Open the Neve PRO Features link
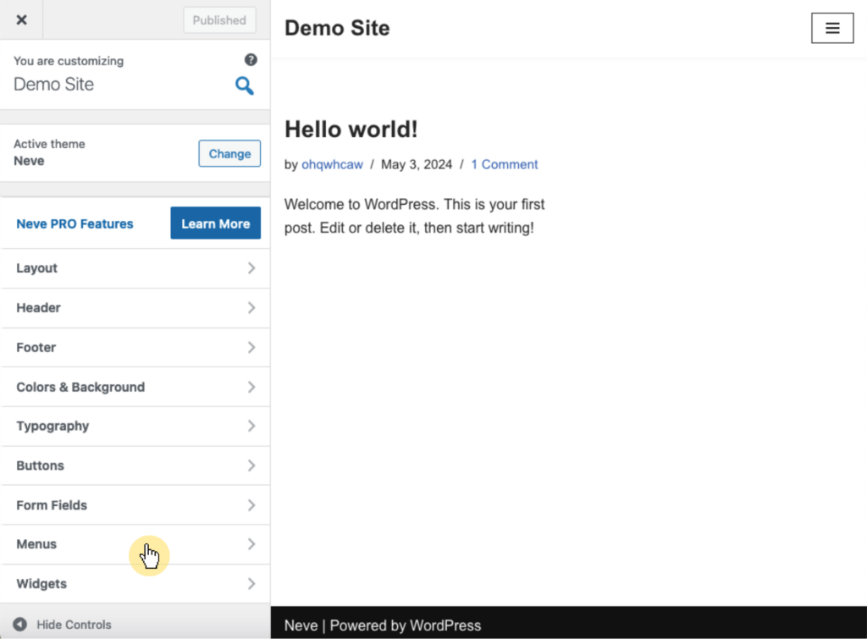This screenshot has width=867, height=639. pyautogui.click(x=75, y=224)
